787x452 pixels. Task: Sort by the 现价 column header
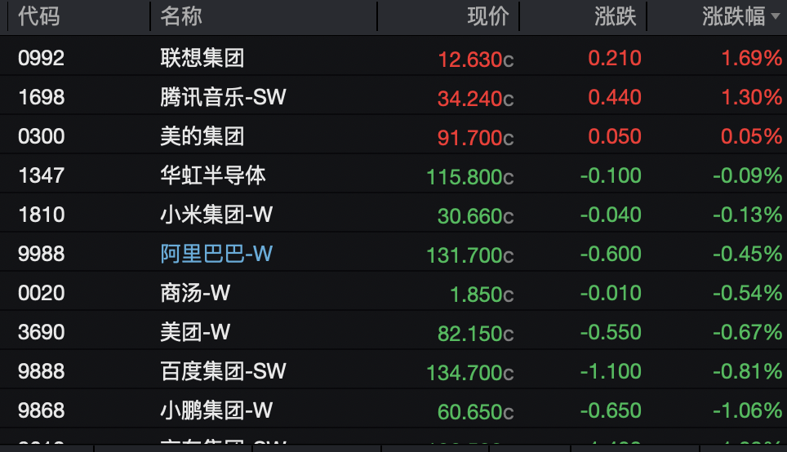pyautogui.click(x=488, y=16)
